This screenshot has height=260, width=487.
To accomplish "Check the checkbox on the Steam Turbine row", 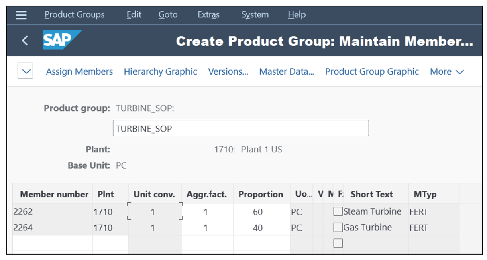I will point(338,211).
